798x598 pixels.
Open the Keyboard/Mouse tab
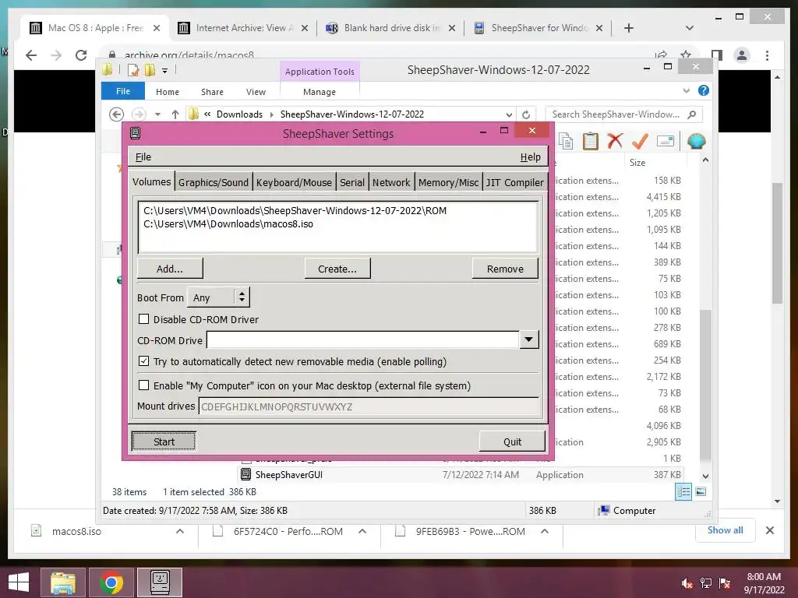coord(294,182)
